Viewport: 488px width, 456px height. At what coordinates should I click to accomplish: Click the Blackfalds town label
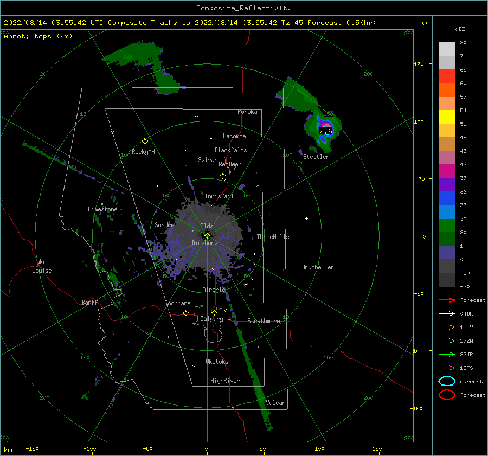(x=230, y=150)
